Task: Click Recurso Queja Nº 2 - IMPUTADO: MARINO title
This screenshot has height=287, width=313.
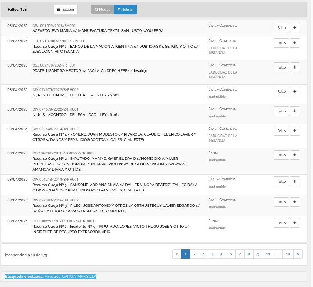Action: [109, 164]
